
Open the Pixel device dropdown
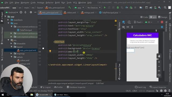tap(138, 22)
